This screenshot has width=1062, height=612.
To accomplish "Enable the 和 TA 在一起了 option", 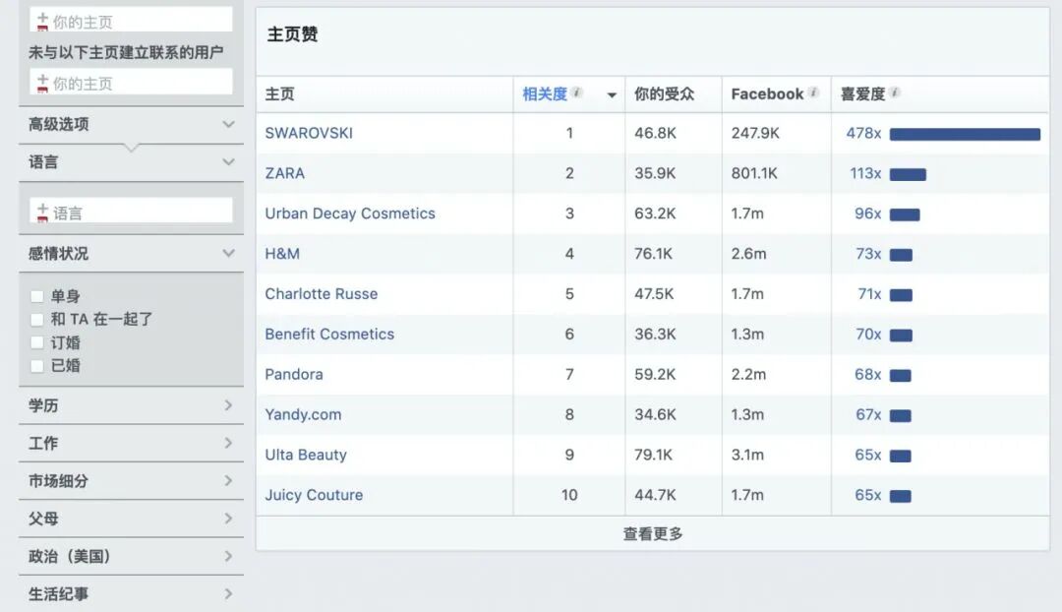I will click(36, 319).
